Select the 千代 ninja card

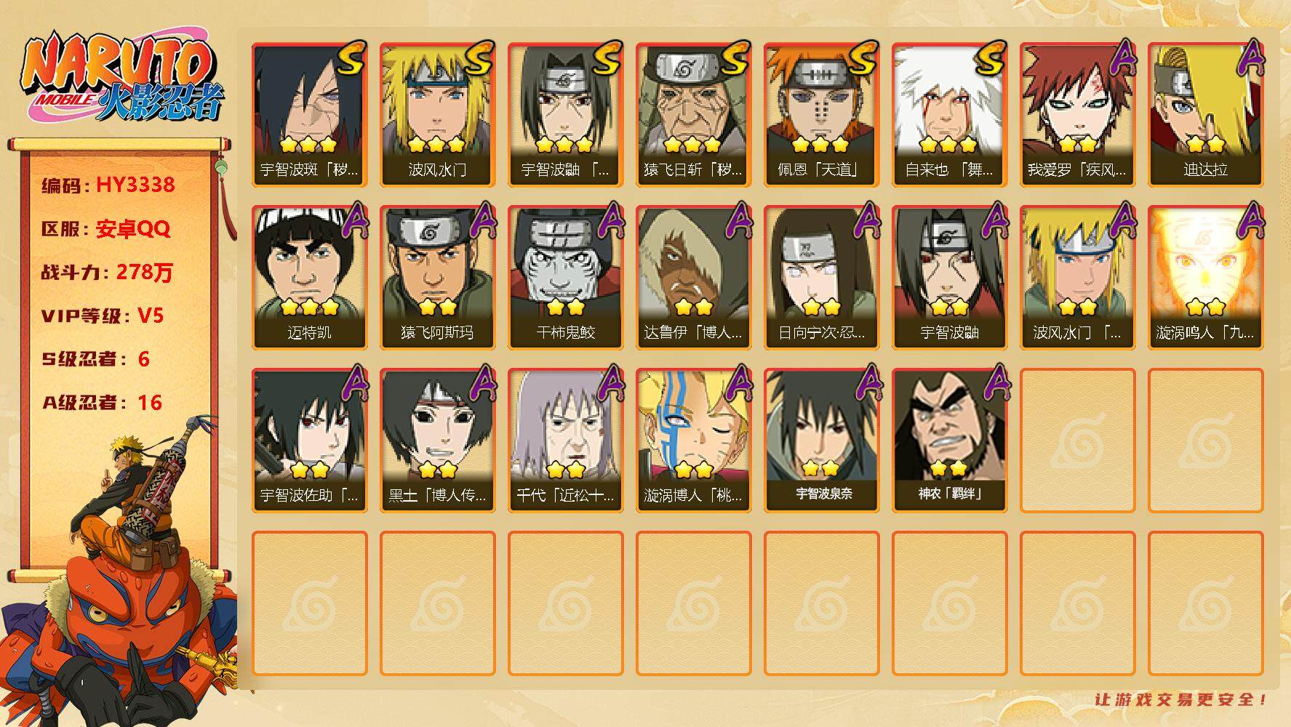coord(565,440)
